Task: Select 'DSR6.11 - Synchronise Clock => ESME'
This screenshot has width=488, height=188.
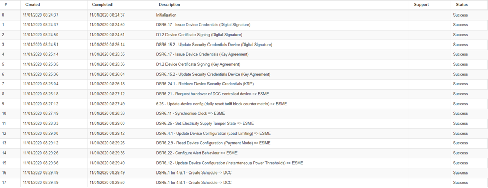Action: pyautogui.click(x=190, y=114)
